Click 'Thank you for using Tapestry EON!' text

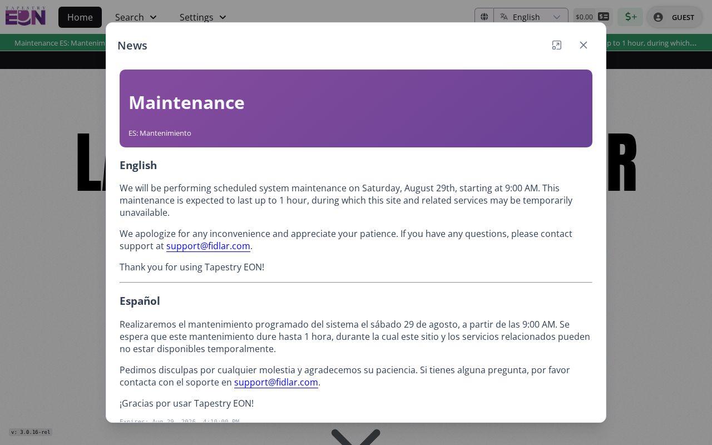pos(192,267)
